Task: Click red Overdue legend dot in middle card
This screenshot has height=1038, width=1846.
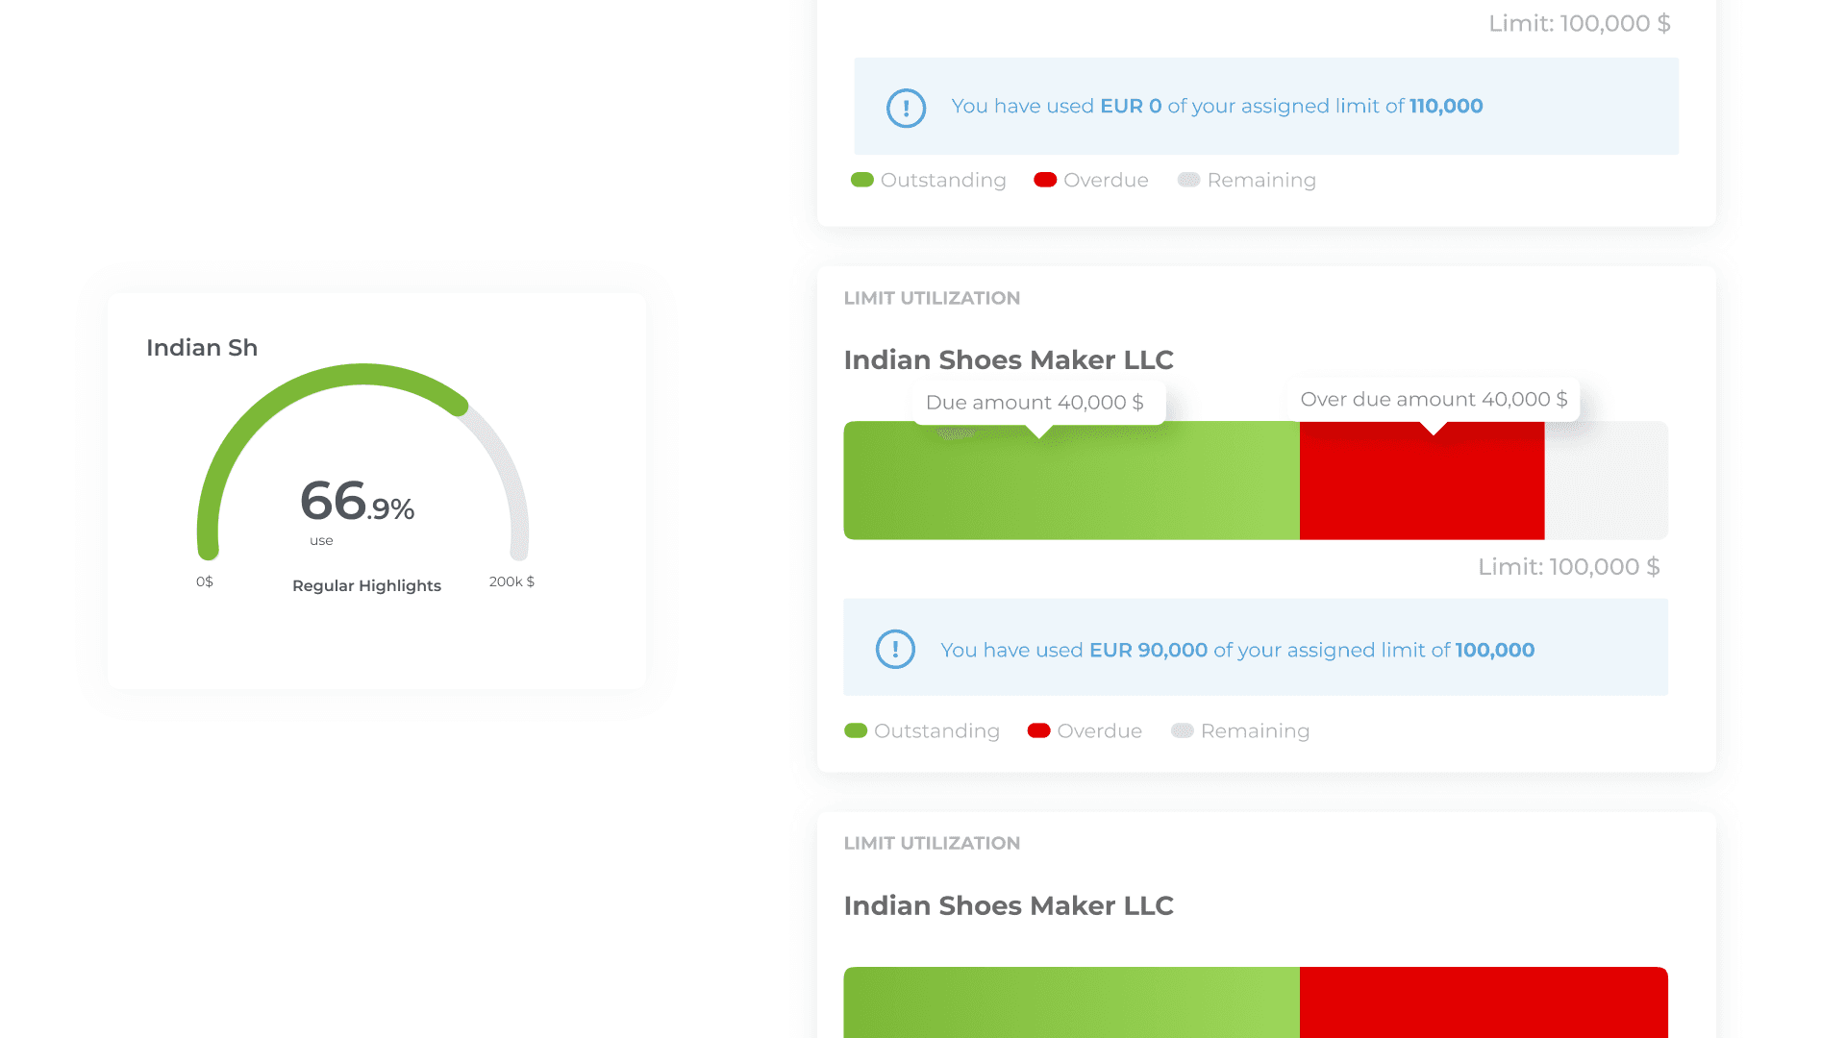Action: 1038,730
